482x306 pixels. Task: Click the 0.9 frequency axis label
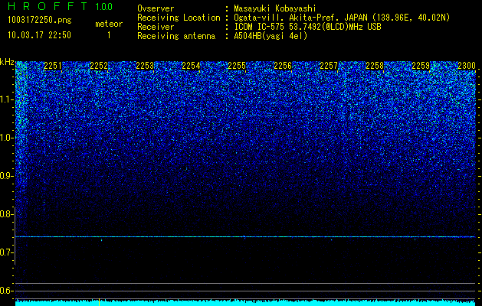pos(7,176)
